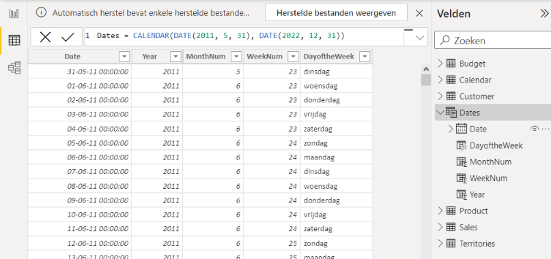
Task: Cancel formula with X icon
Action: (45, 37)
